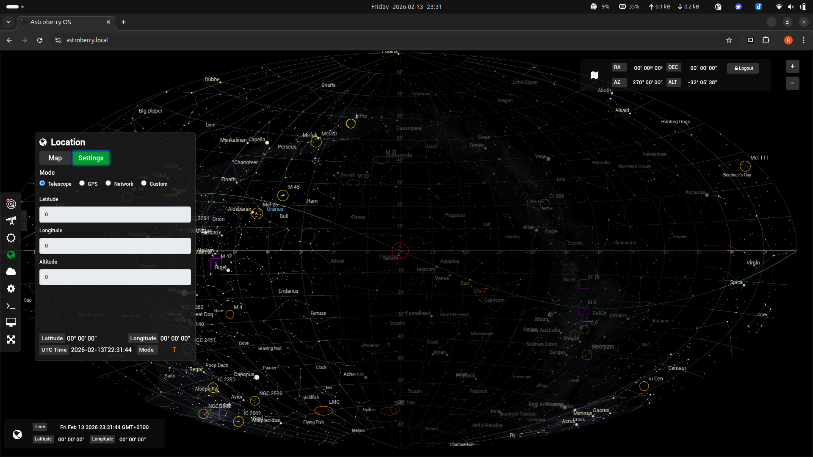Select the Custom mode radio button
813x457 pixels.
[144, 183]
